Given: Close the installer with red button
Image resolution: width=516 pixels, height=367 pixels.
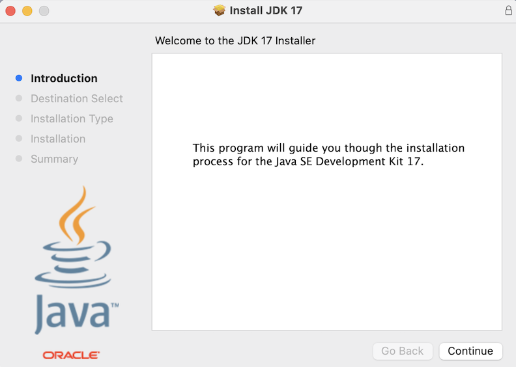Looking at the screenshot, I should click(10, 11).
